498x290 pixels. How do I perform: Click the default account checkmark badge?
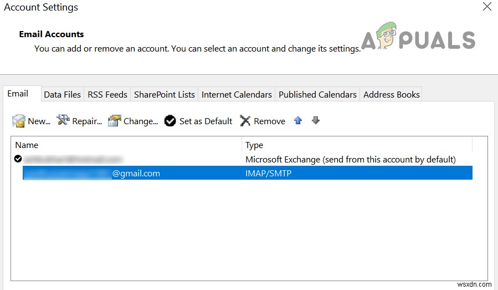(x=18, y=159)
